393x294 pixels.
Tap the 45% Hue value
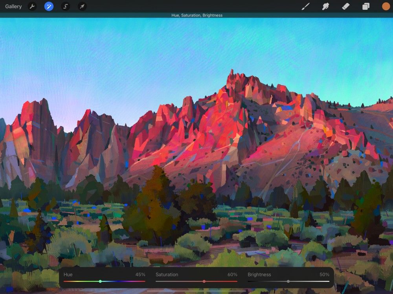click(x=140, y=274)
